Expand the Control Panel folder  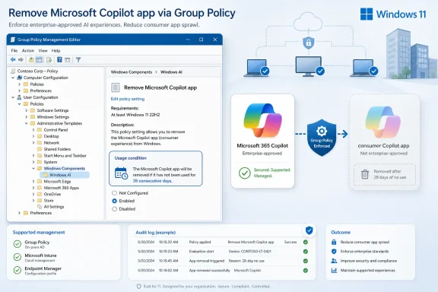33,130
